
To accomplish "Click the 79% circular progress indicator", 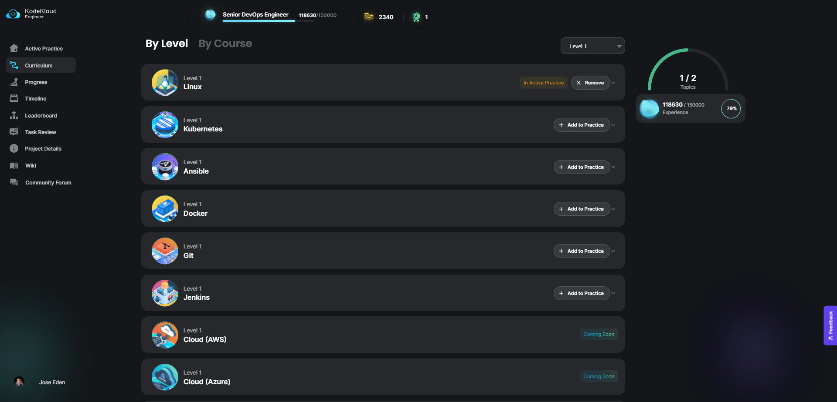I will [x=731, y=108].
